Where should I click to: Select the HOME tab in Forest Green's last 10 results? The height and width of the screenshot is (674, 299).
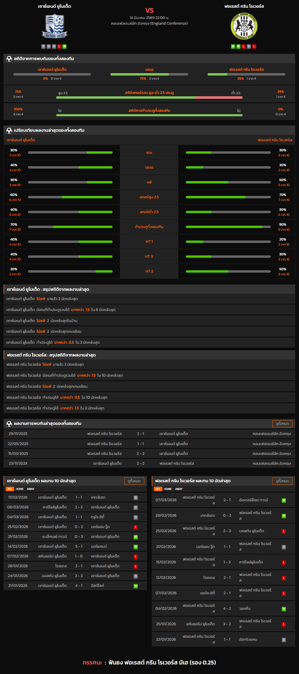coord(168,489)
